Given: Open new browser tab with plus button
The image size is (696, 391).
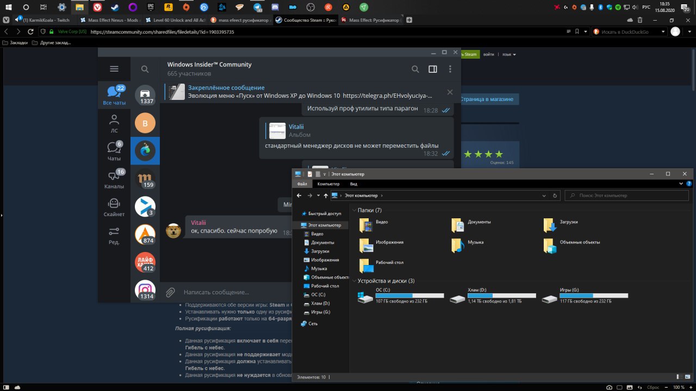Looking at the screenshot, I should pos(409,20).
